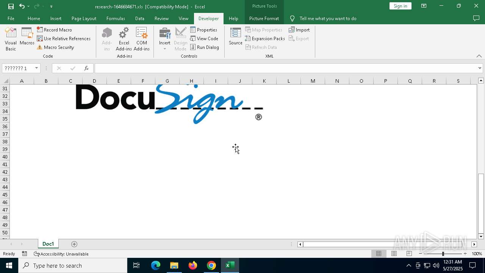Open the Visual Basic editor
The image size is (485, 273).
click(11, 39)
